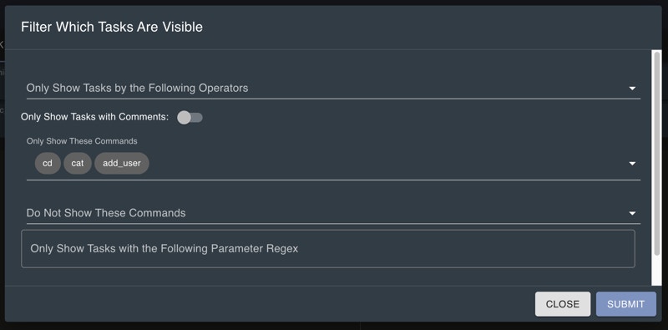668x330 pixels.
Task: Click blank dialog area below the regex field
Action: click(x=328, y=277)
